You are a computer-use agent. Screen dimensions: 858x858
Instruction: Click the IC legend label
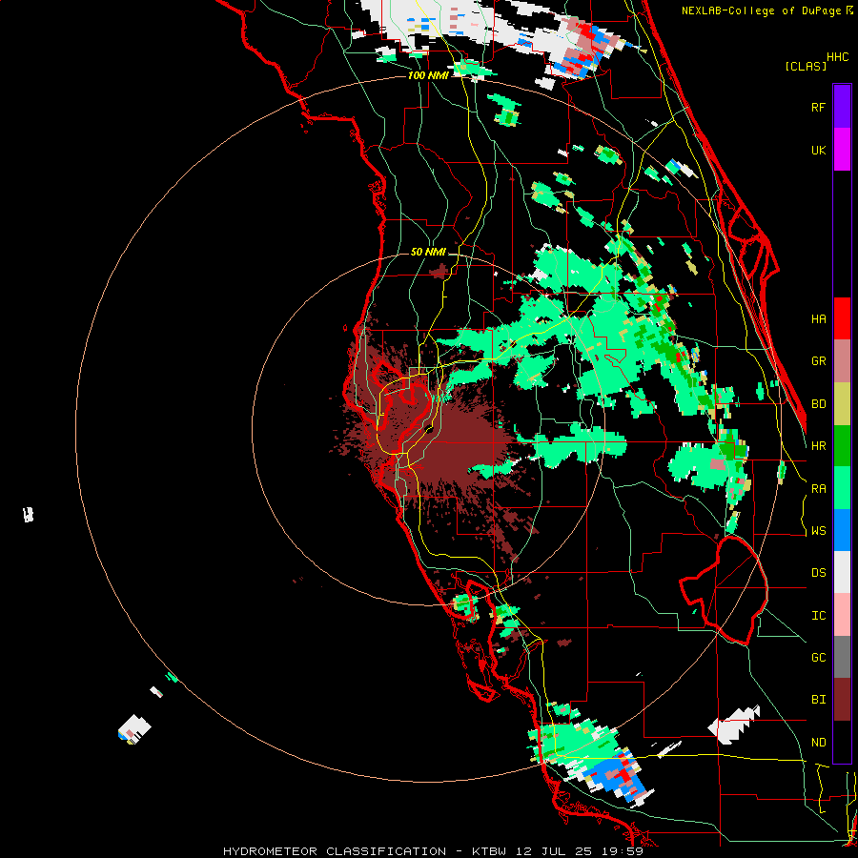[x=818, y=616]
